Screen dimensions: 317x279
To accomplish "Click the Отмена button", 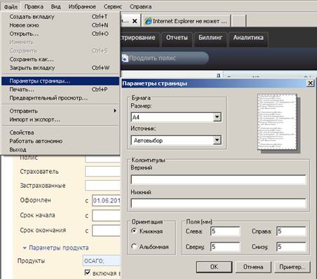I will [253, 267].
